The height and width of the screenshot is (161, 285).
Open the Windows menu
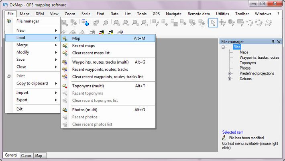point(263,14)
